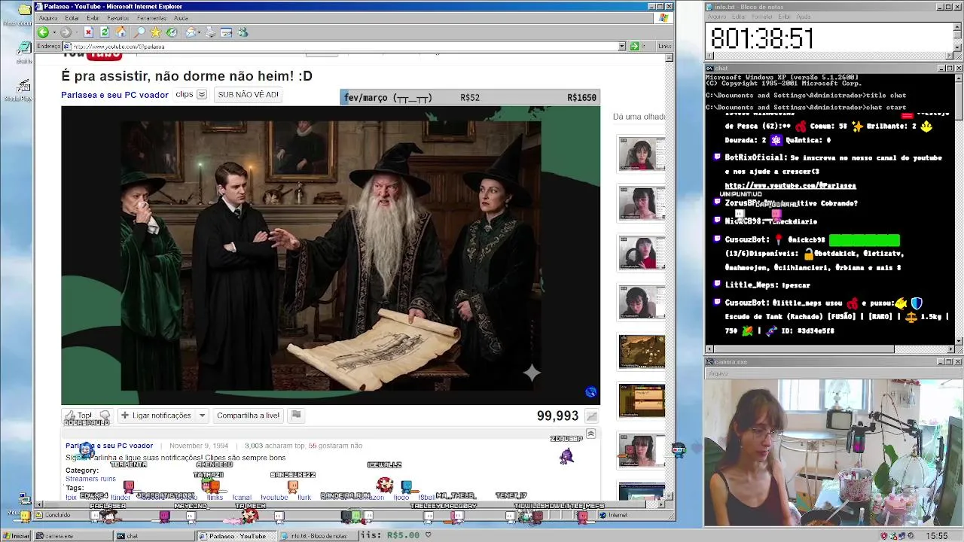This screenshot has width=964, height=542.
Task: Go back with the green Back arrow
Action: coord(43,32)
